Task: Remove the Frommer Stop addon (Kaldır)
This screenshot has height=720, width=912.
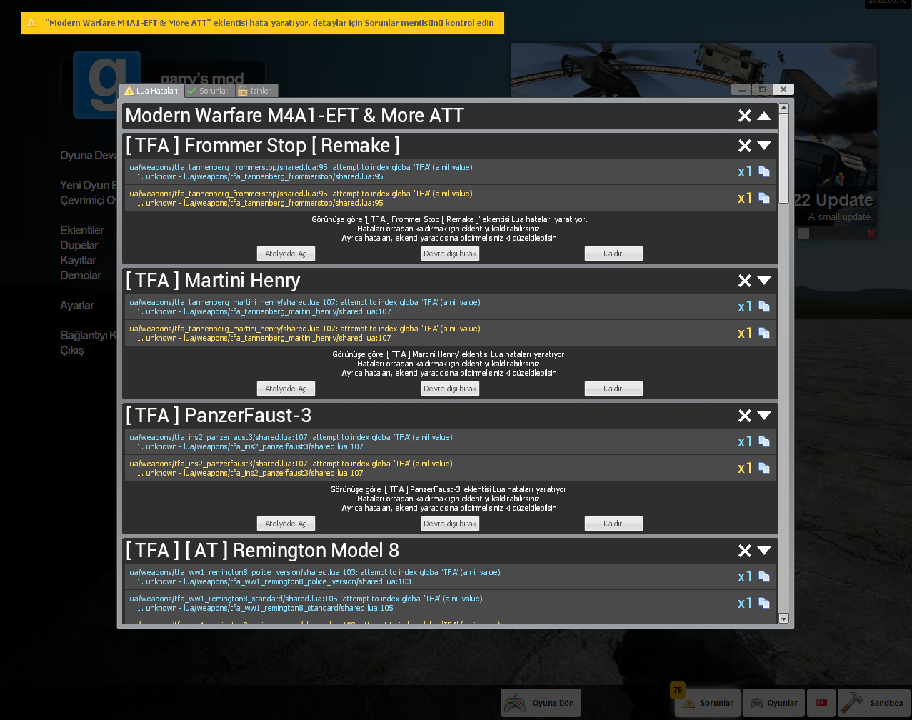Action: [613, 254]
